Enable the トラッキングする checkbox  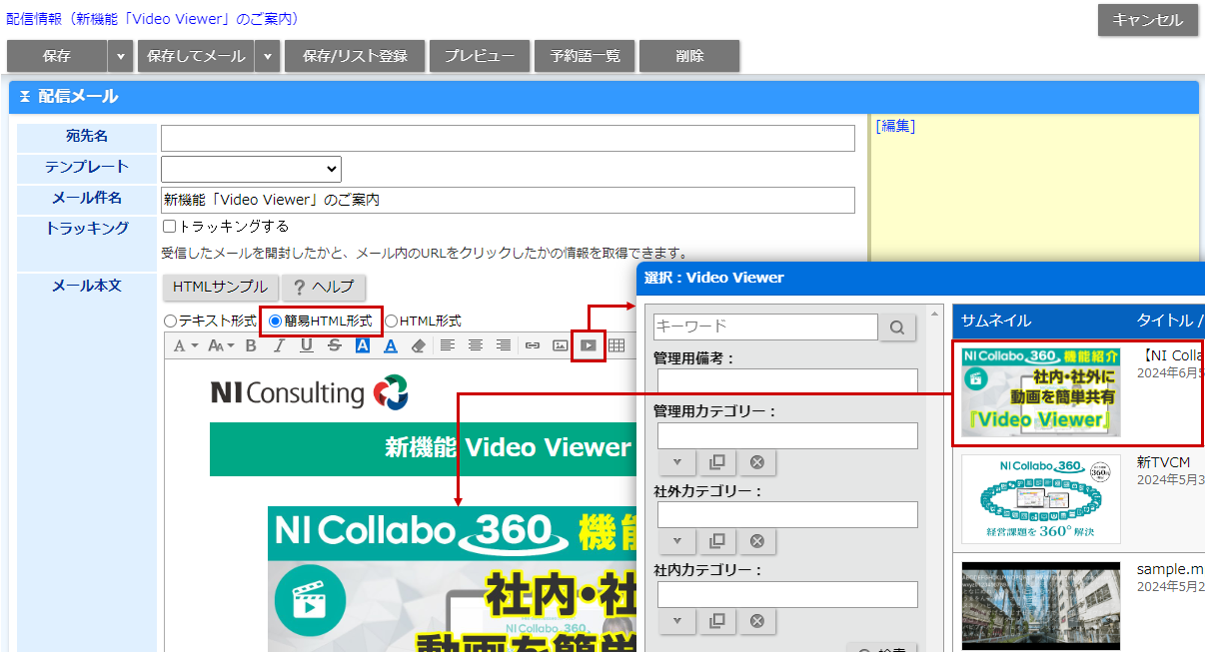pyautogui.click(x=169, y=227)
